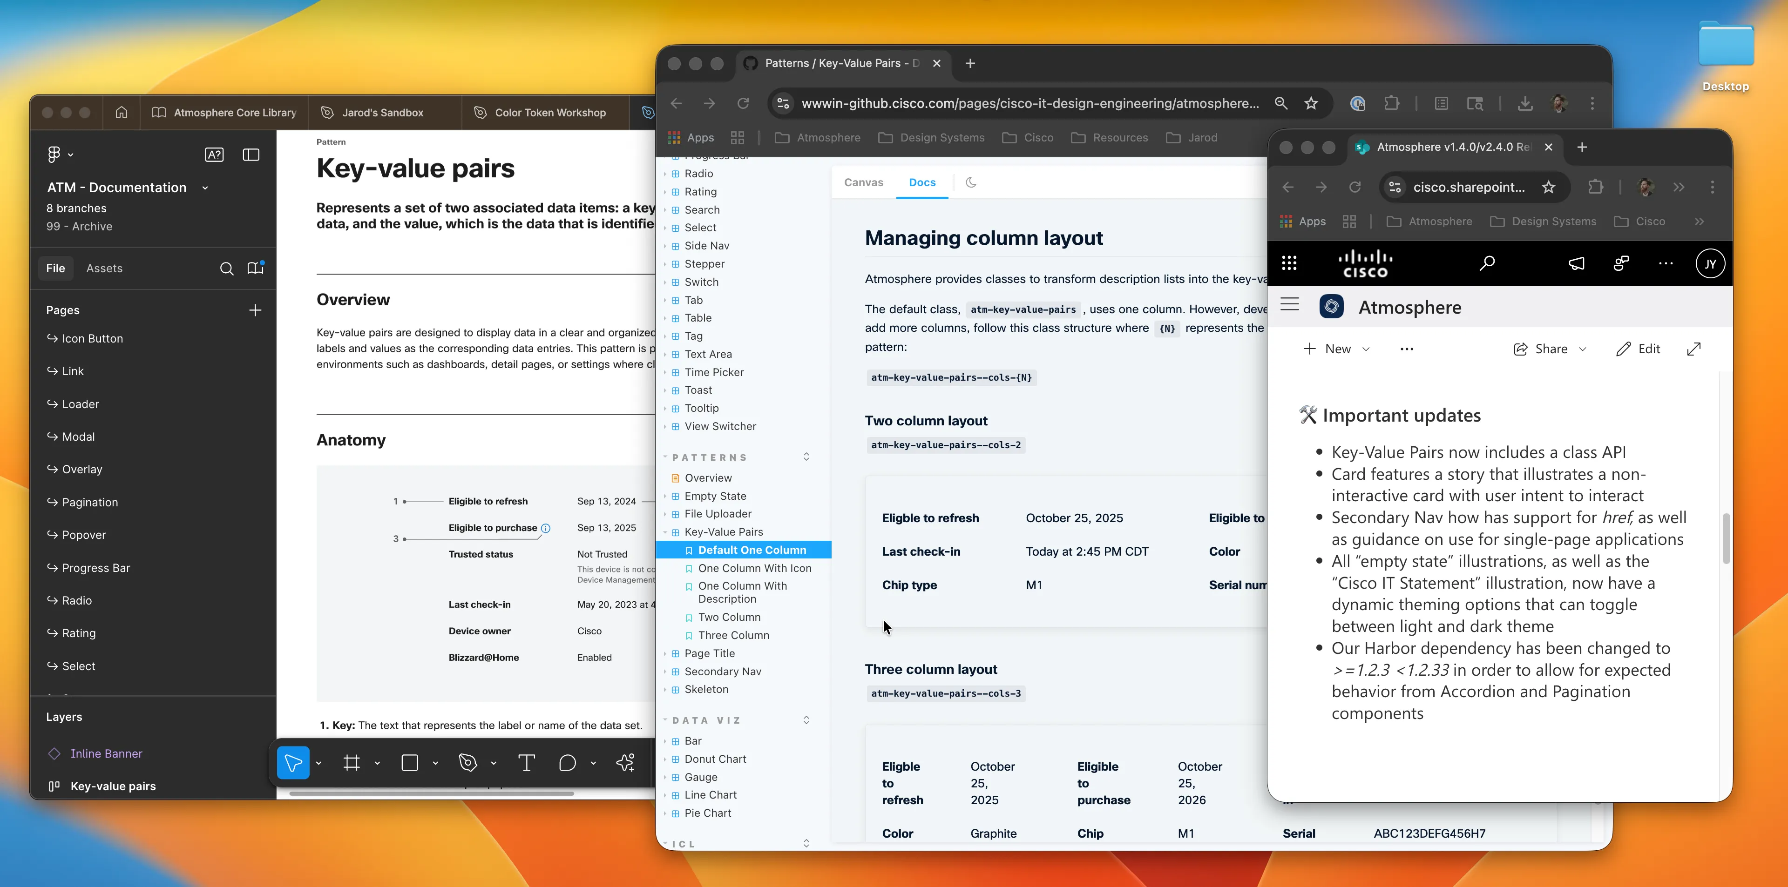
Task: Select the Frame tool in Figma toolbar
Action: 352,763
